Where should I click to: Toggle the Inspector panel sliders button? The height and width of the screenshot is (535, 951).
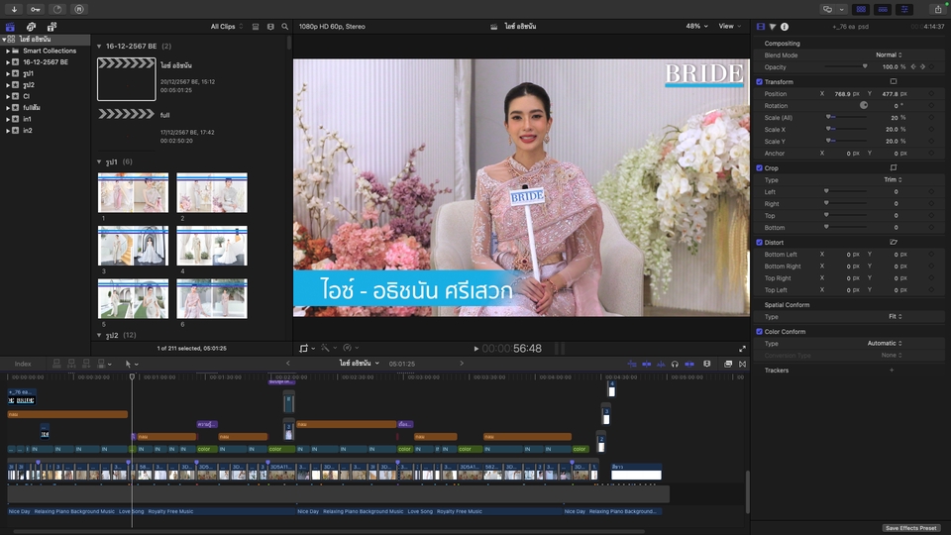click(904, 9)
